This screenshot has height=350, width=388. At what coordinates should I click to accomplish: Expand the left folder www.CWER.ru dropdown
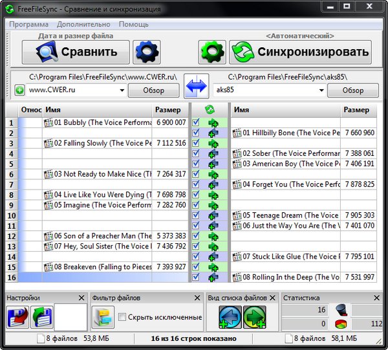[x=122, y=90]
